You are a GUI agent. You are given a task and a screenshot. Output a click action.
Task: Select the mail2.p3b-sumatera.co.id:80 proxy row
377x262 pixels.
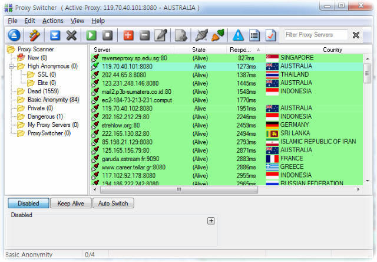[227, 91]
